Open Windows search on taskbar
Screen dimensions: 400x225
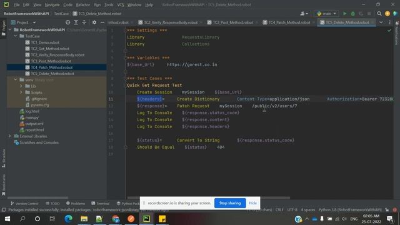22,219
